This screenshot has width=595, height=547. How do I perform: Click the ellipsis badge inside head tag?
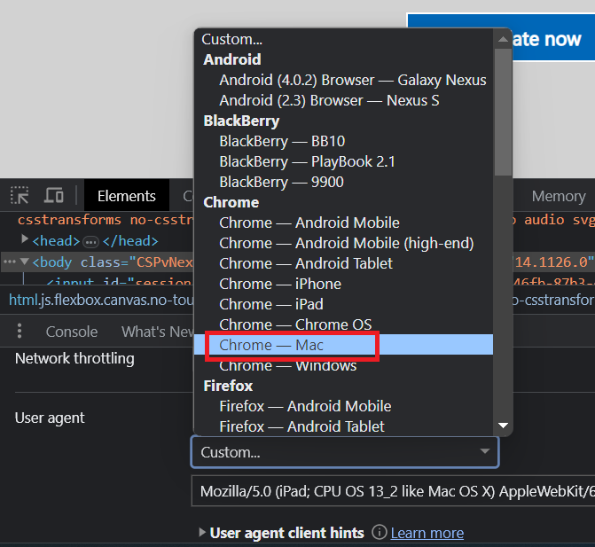coord(90,242)
